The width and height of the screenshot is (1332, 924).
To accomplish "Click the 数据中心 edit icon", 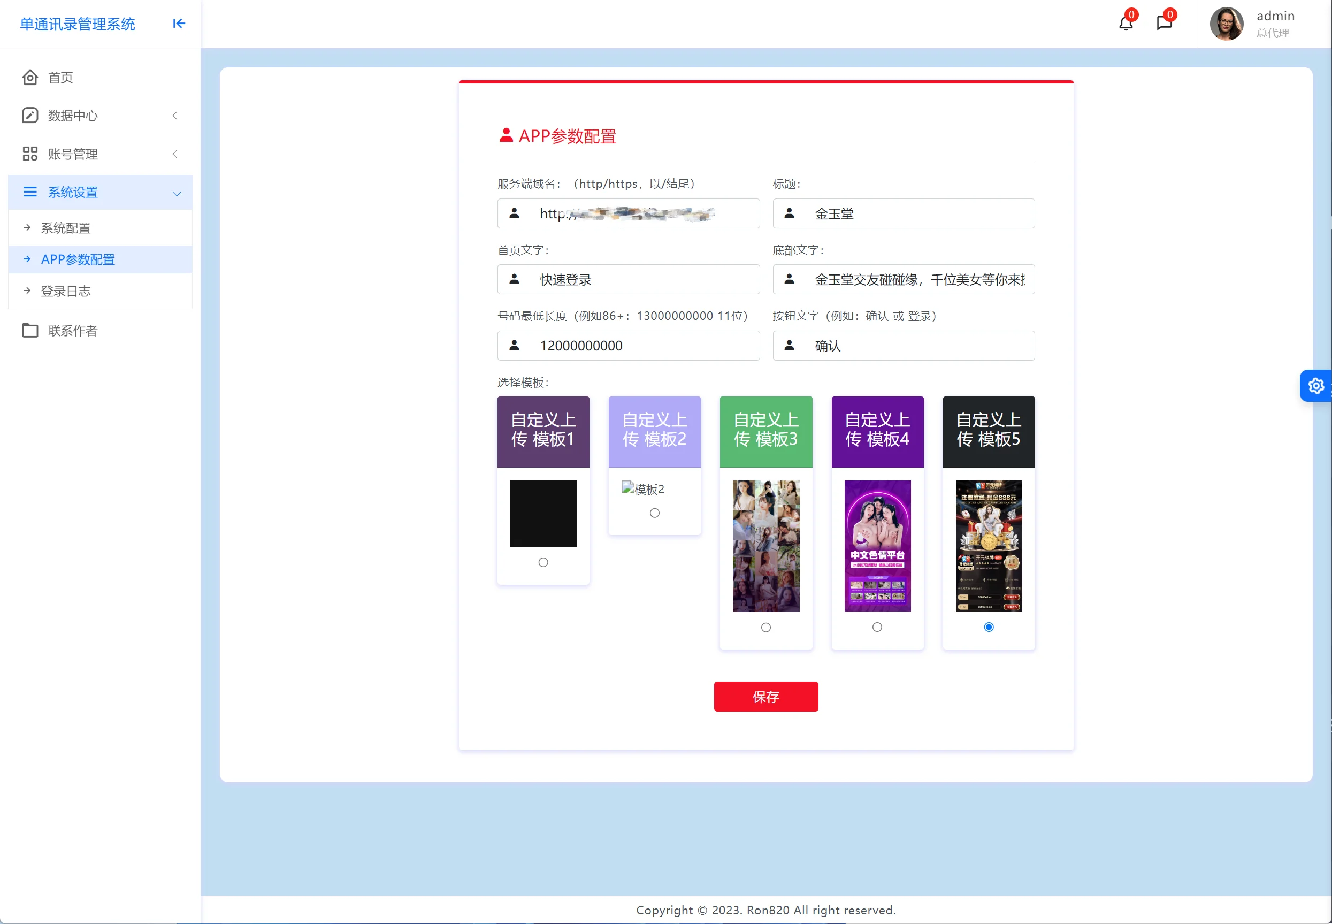I will coord(30,116).
